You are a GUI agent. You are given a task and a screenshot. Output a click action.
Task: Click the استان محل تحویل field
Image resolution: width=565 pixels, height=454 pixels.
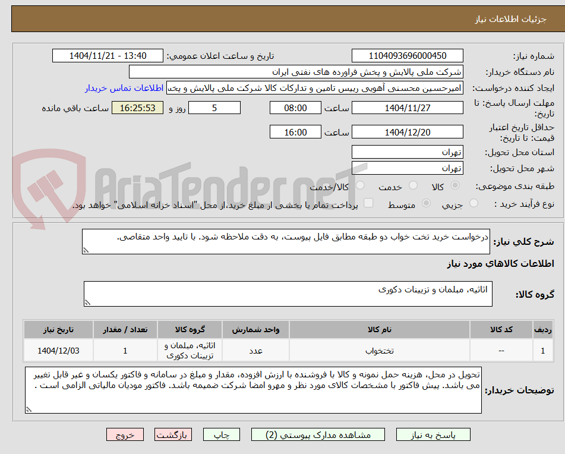(x=407, y=152)
